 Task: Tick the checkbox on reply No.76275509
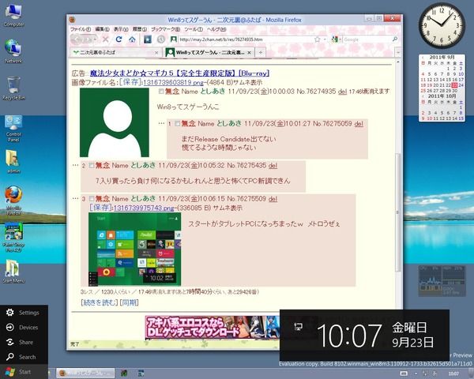92,199
